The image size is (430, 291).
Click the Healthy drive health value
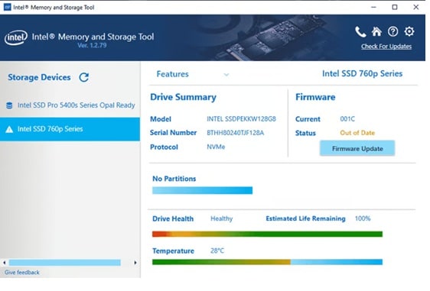click(222, 218)
